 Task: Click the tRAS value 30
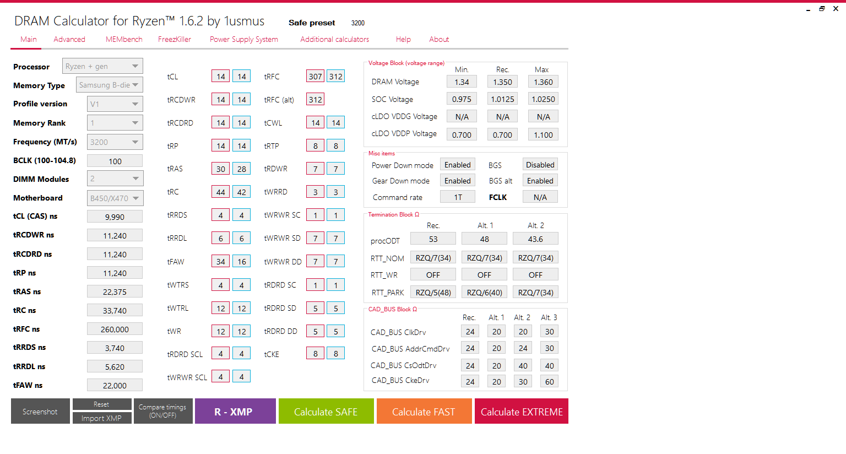[221, 169]
